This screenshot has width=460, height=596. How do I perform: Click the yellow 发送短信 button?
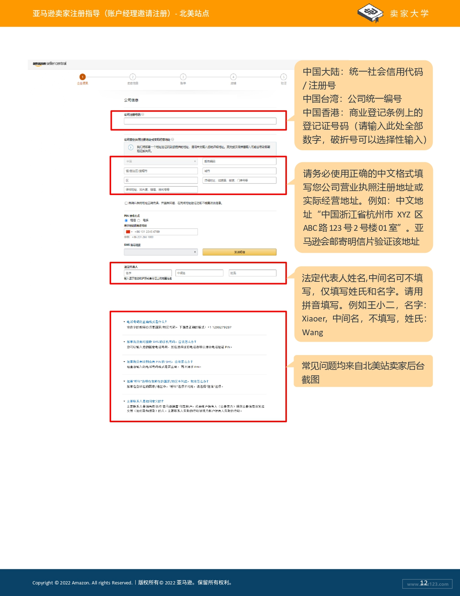tap(240, 252)
